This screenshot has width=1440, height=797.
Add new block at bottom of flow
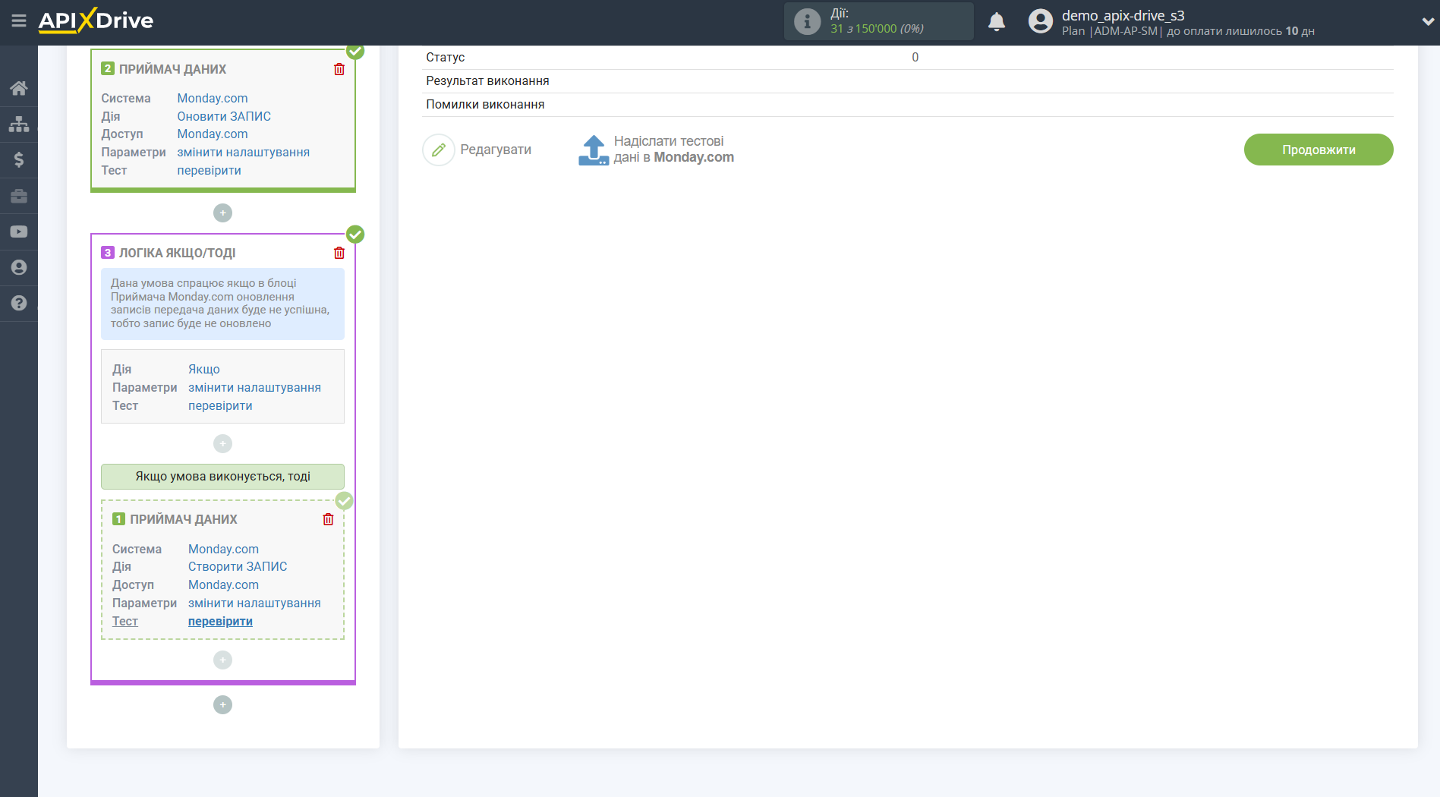[x=222, y=705]
